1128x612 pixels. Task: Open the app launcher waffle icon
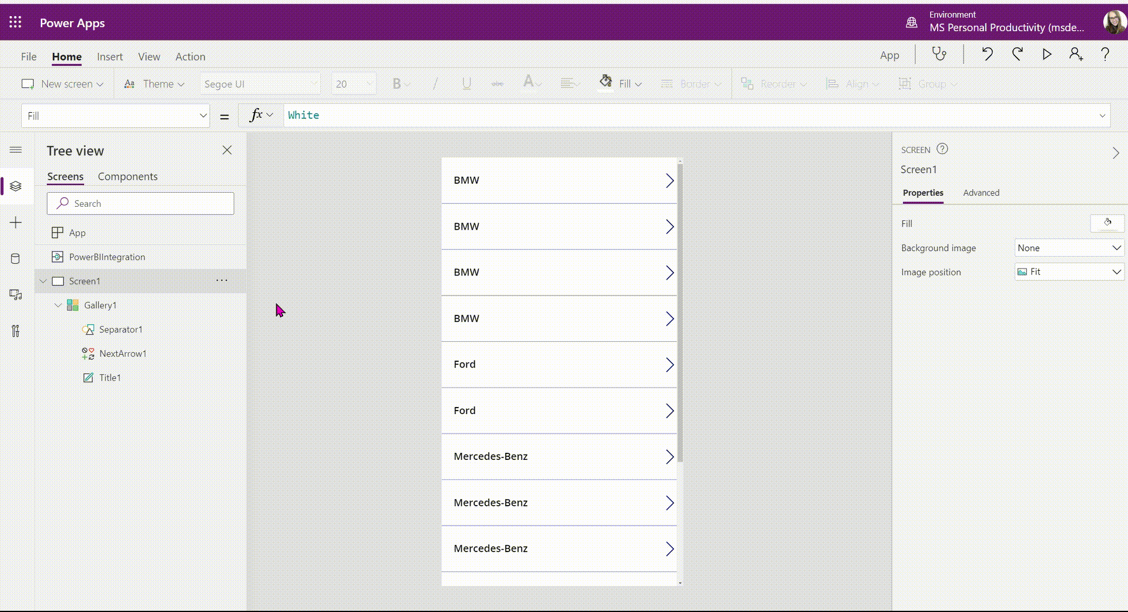point(15,22)
